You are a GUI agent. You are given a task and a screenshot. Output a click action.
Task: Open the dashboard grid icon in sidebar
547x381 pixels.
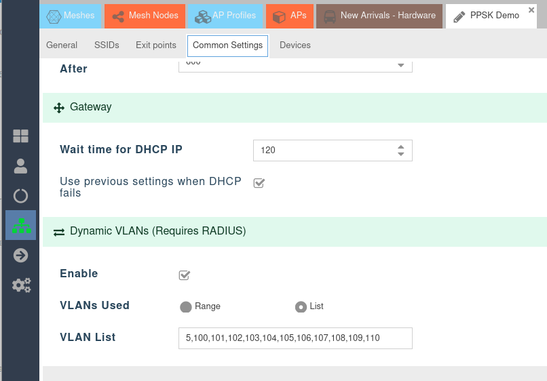point(20,136)
